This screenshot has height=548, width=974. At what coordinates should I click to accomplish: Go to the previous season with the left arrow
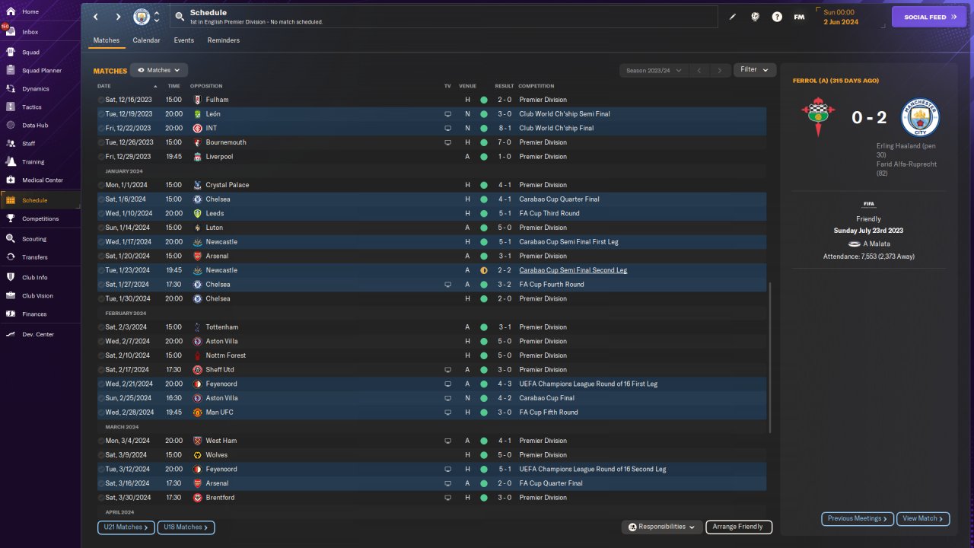click(699, 70)
